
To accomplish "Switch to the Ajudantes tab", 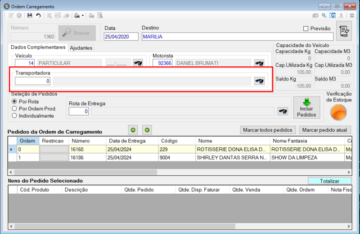I will coord(81,48).
